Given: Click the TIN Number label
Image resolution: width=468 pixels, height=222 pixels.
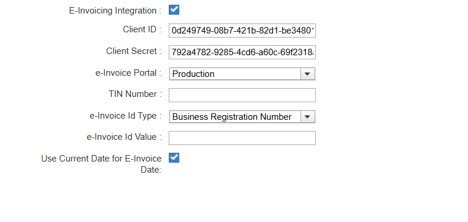Looking at the screenshot, I should (x=135, y=94).
